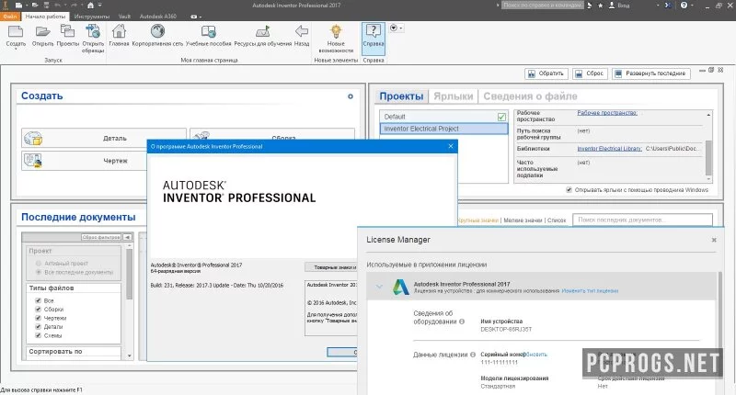Click the Создать (New) ribbon icon
This screenshot has width=736, height=395.
click(16, 31)
